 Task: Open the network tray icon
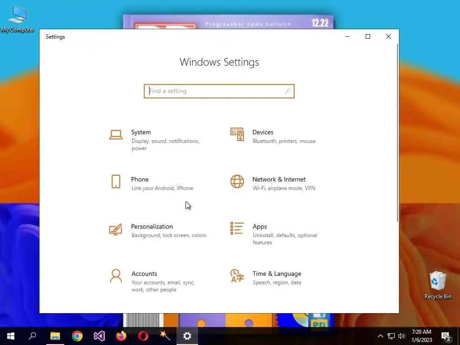391,336
